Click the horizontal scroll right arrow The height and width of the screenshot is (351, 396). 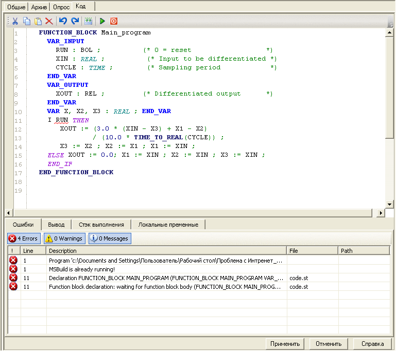click(381, 213)
